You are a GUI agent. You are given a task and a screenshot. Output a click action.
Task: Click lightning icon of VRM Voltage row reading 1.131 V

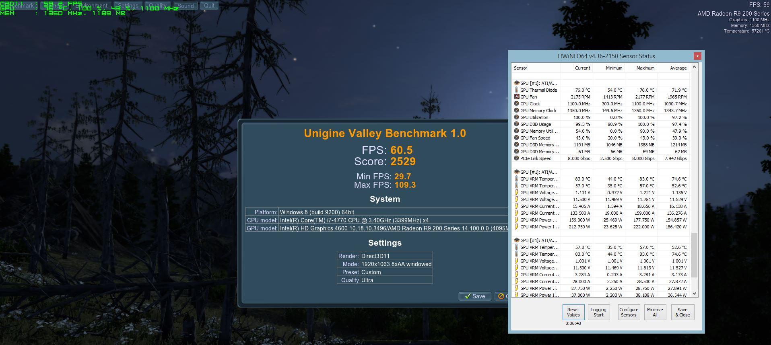tap(516, 193)
